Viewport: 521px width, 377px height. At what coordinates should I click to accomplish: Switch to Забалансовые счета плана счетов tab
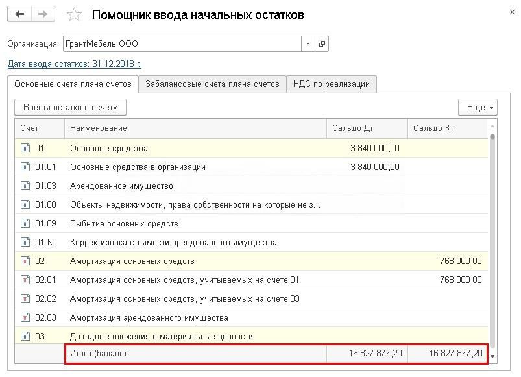pyautogui.click(x=212, y=84)
